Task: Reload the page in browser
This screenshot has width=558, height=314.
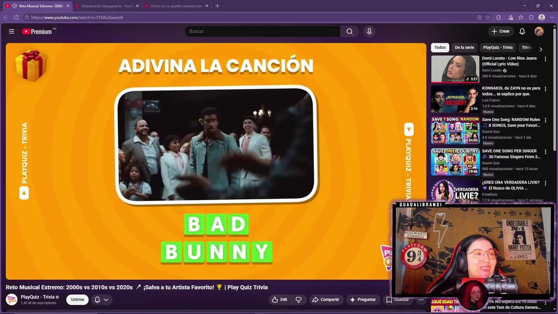Action: point(16,17)
